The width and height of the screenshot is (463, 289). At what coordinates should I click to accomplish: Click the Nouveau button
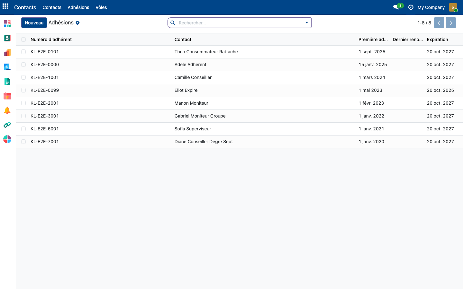tap(34, 23)
